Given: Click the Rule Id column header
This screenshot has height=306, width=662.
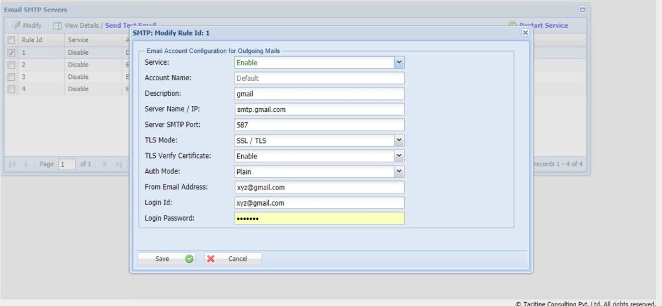Looking at the screenshot, I should 32,40.
